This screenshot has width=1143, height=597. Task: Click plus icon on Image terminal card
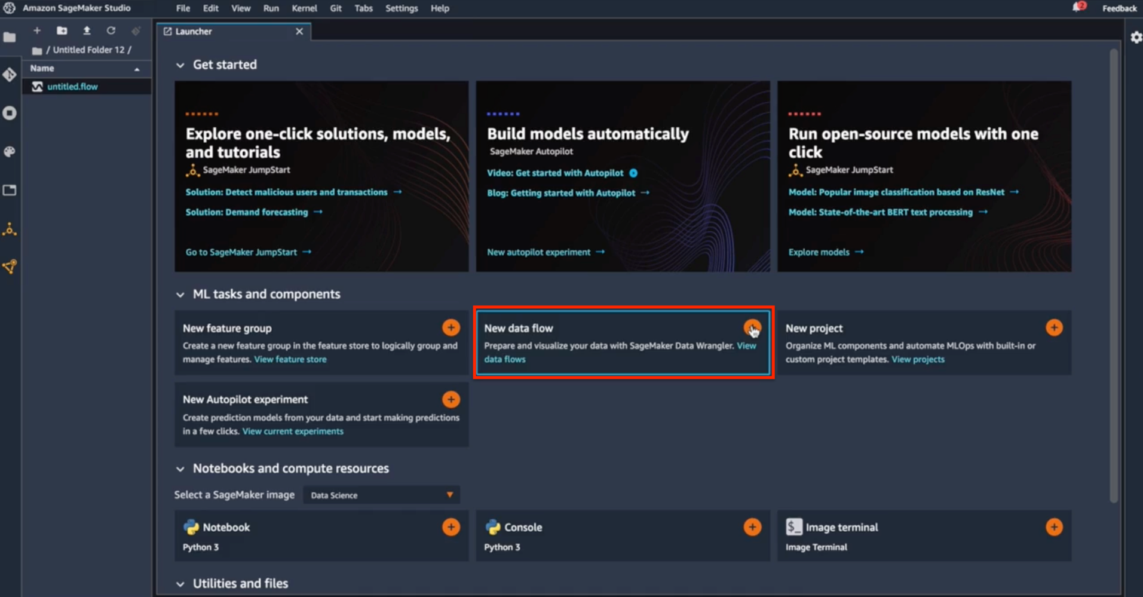click(x=1054, y=527)
